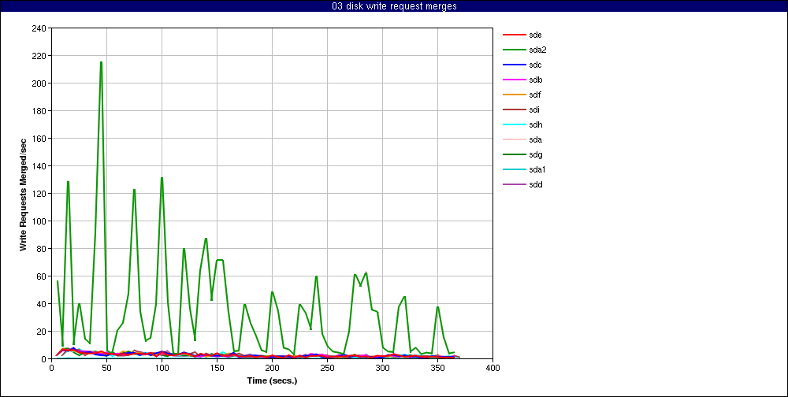This screenshot has height=397, width=788.
Task: Click the 200 x-axis tick value
Action: 272,368
